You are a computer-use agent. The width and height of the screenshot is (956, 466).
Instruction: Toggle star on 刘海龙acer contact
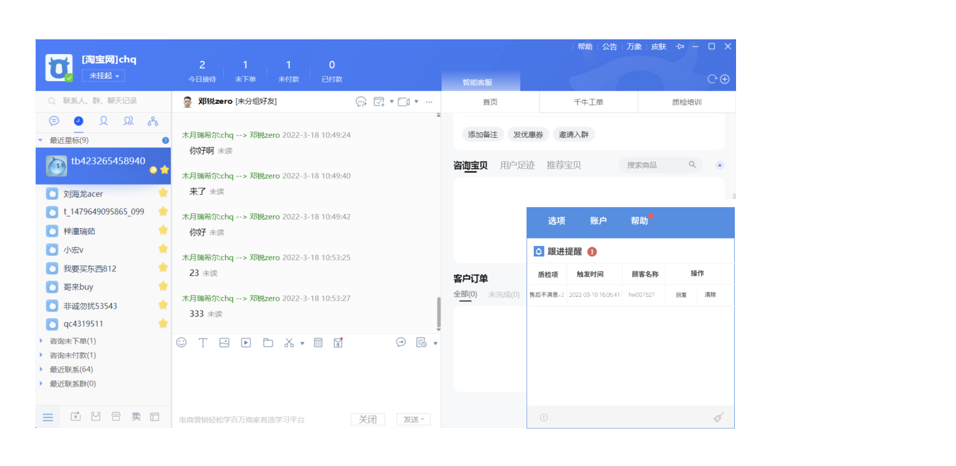tap(163, 192)
